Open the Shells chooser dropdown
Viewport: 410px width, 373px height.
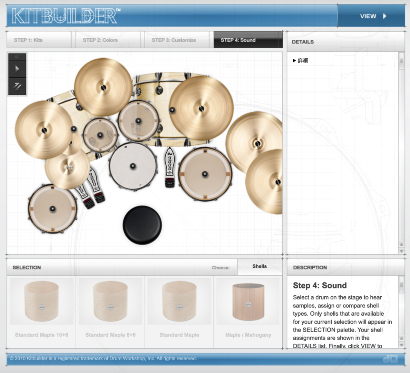pyautogui.click(x=260, y=267)
